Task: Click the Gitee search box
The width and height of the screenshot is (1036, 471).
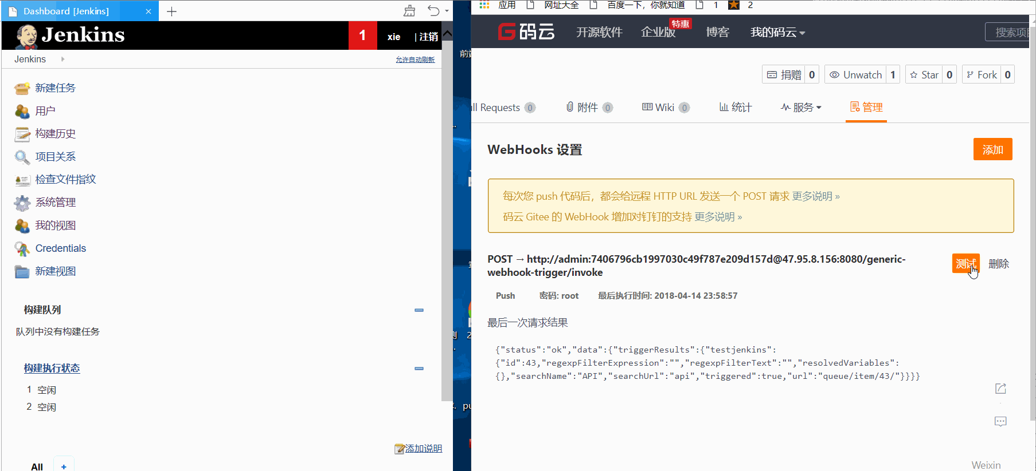Action: (x=1008, y=32)
